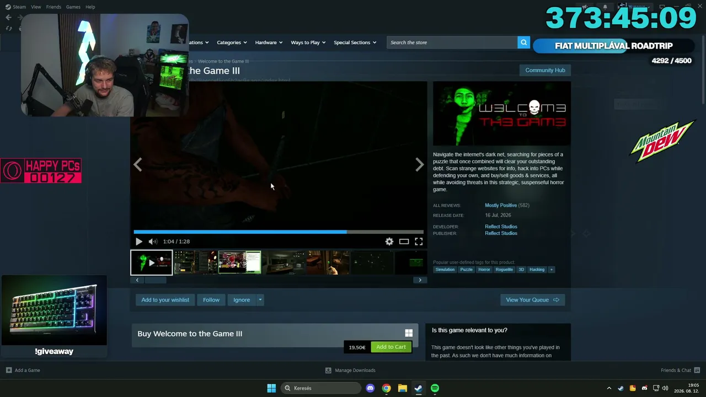Open Discord from the taskbar
This screenshot has width=706, height=397.
(x=370, y=388)
